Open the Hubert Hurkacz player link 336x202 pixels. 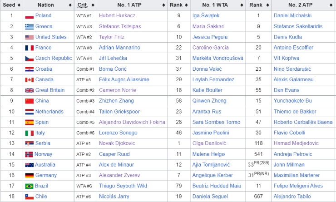tap(117, 15)
